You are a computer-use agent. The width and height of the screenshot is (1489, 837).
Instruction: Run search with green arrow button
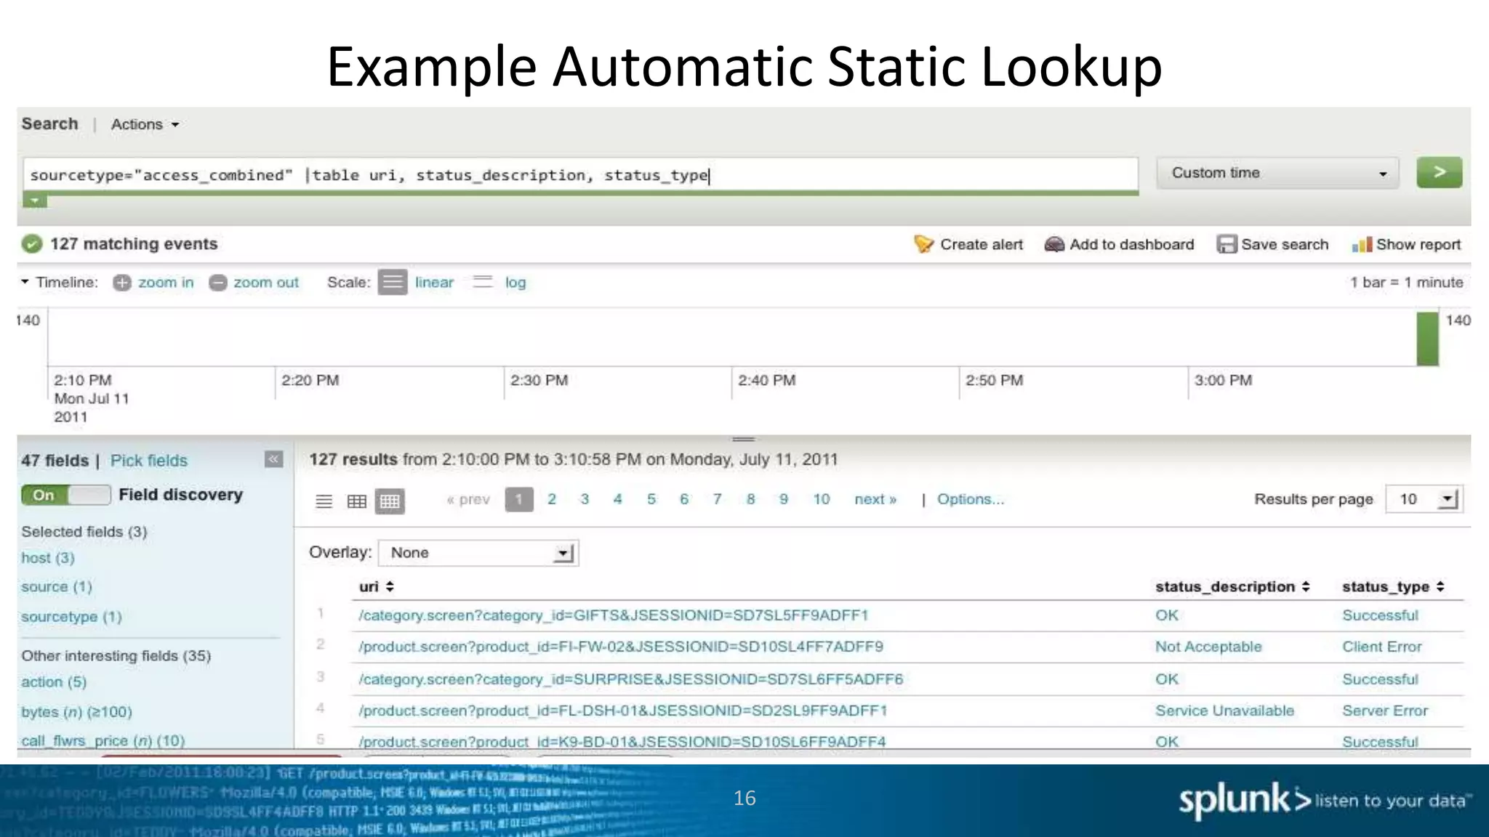(x=1439, y=173)
